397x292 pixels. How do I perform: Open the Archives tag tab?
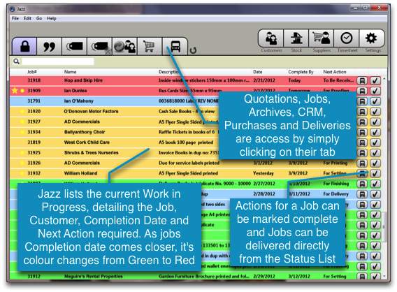coord(99,46)
